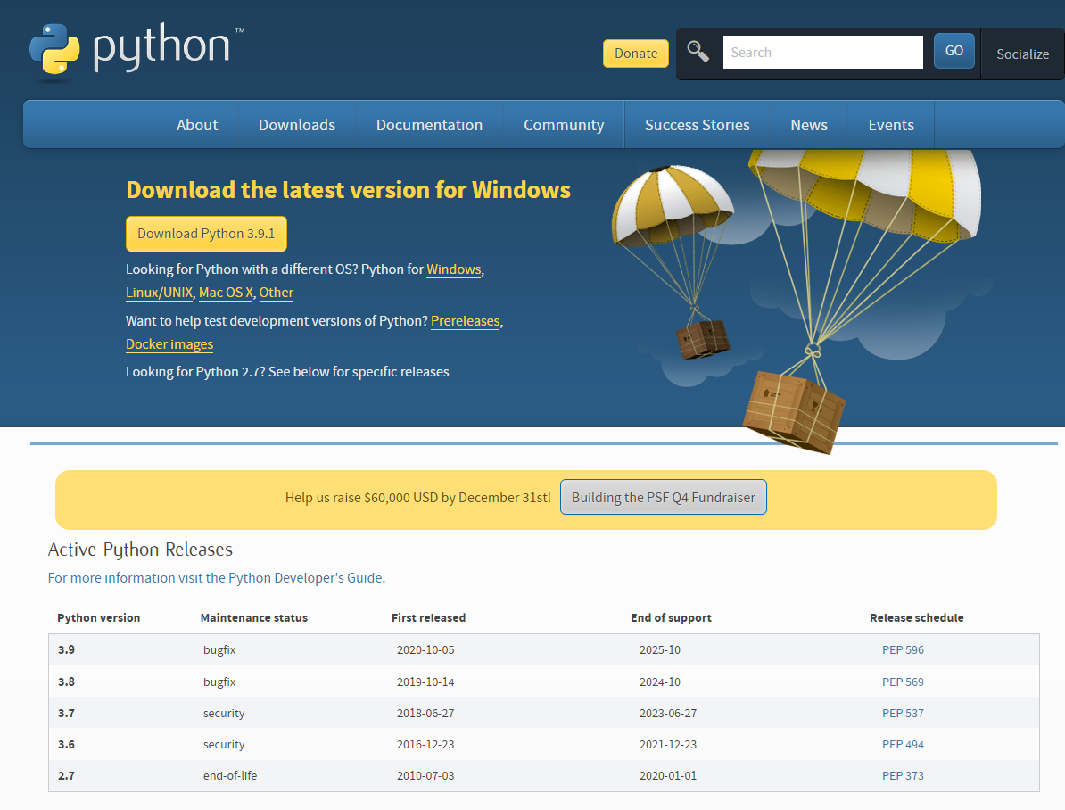Click Download the latest version for Windows heading

pos(349,190)
